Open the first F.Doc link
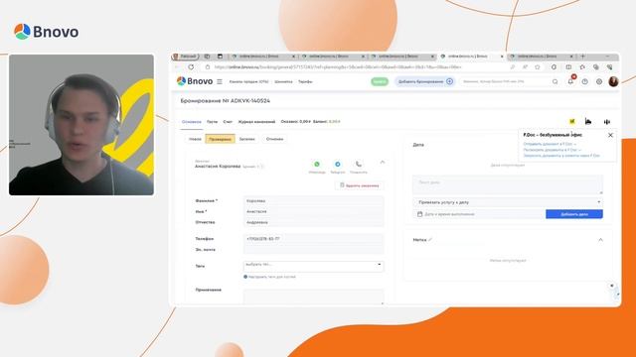The height and width of the screenshot is (357, 636). [550, 144]
